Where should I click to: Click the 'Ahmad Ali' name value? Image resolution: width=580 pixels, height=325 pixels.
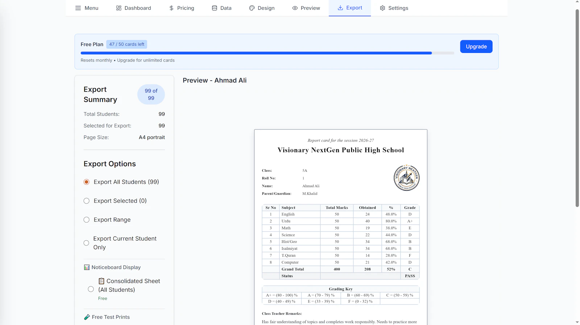point(311,186)
